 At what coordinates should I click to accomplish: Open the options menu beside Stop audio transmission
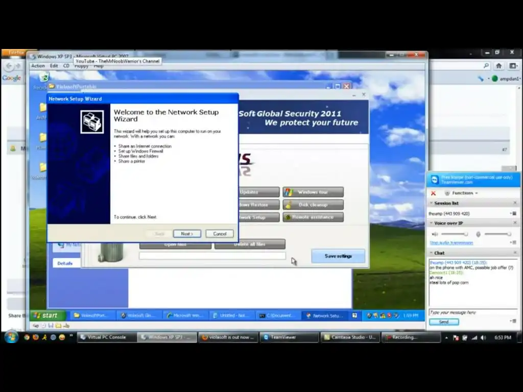click(513, 242)
